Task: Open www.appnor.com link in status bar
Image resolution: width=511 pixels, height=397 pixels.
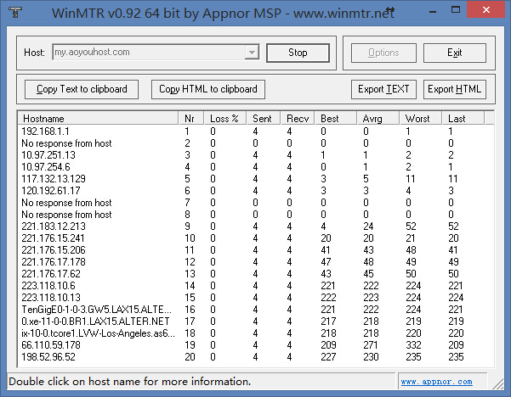Action: (x=454, y=382)
